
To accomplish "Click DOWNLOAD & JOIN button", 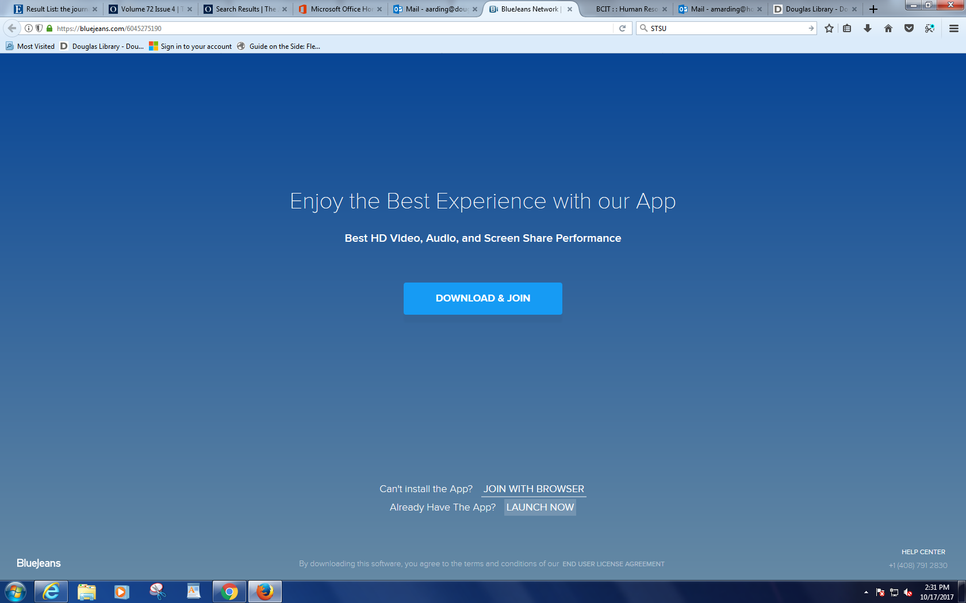I will point(483,299).
